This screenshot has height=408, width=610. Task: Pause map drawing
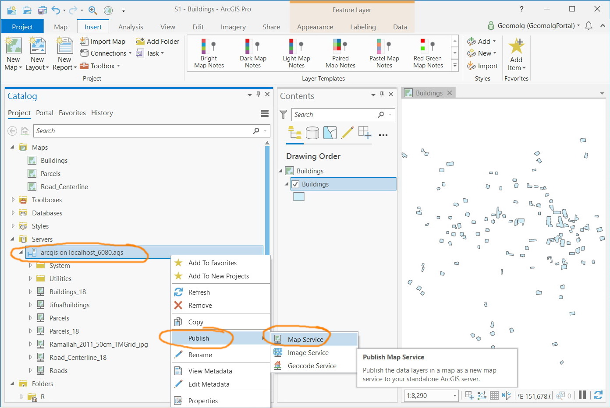[x=582, y=395]
